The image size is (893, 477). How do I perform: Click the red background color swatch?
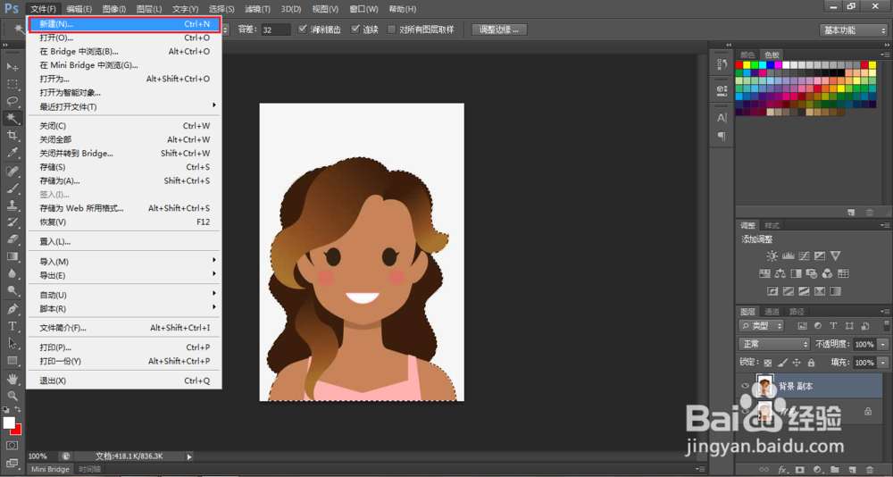click(x=17, y=431)
